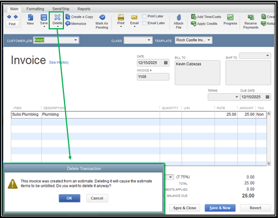Go to the previous invoice arrow
The height and width of the screenshot is (218, 279).
9,17
